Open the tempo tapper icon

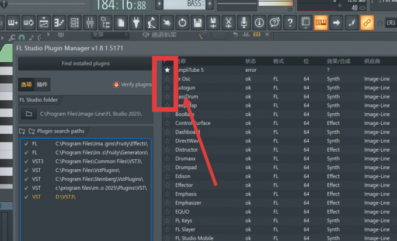point(152,23)
